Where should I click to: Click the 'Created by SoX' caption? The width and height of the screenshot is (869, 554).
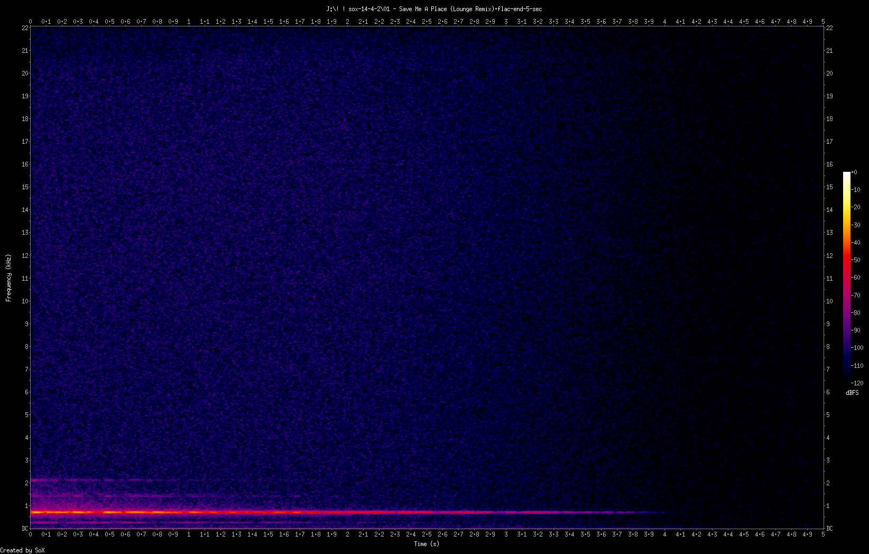(x=23, y=550)
